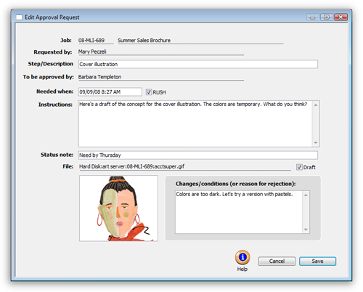This screenshot has height=292, width=363.
Task: Click the Save button
Action: pos(317,261)
